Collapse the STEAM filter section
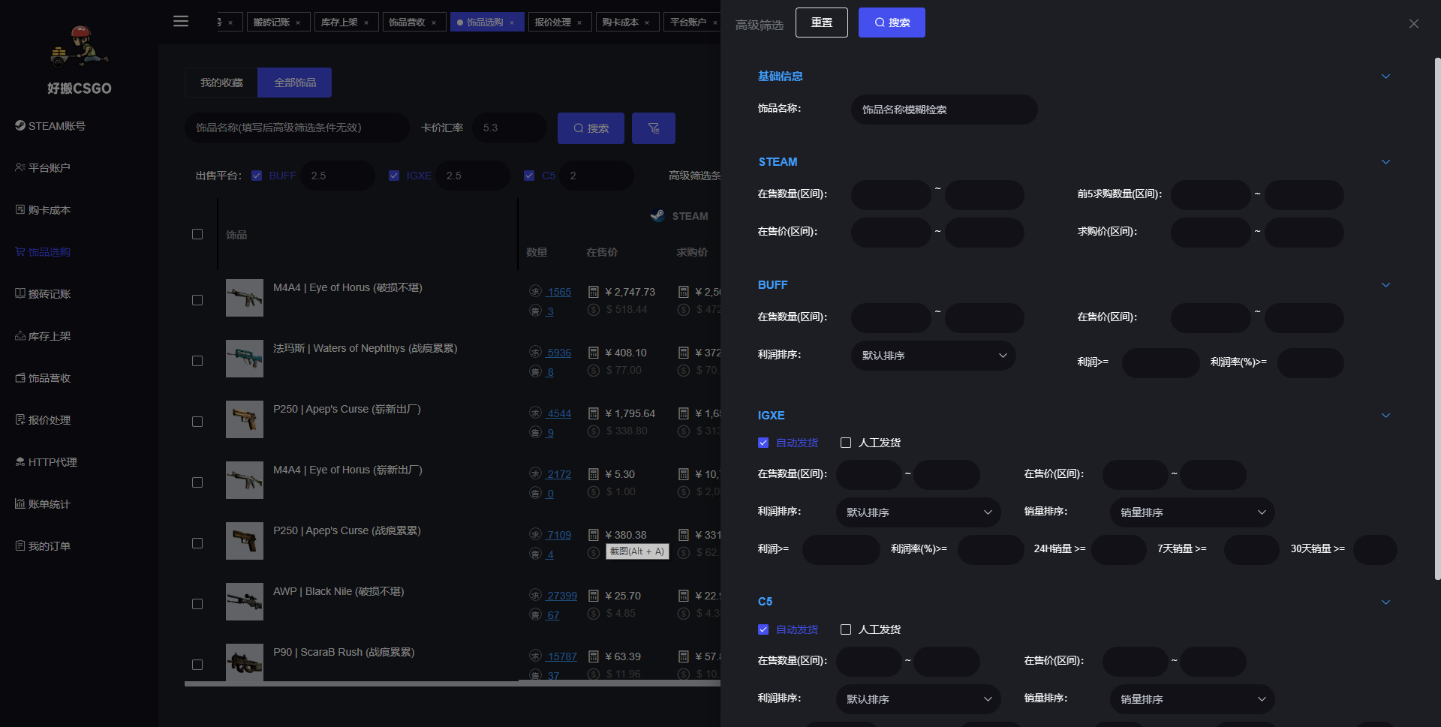The image size is (1441, 727). 1386,162
